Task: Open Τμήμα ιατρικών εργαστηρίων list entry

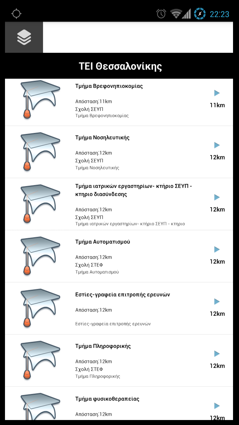Action: [119, 204]
